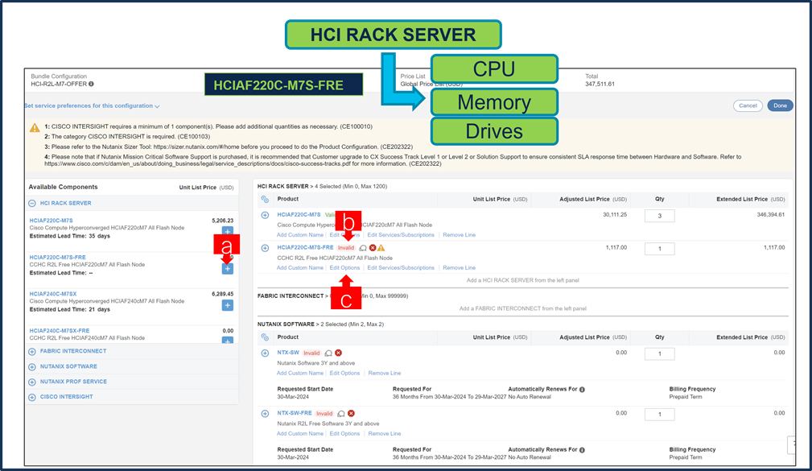Collapse the HCI RACK SERVER category
The height and width of the screenshot is (471, 812).
click(32, 204)
